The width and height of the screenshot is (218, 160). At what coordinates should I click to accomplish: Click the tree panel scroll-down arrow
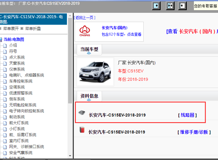coord(70,156)
